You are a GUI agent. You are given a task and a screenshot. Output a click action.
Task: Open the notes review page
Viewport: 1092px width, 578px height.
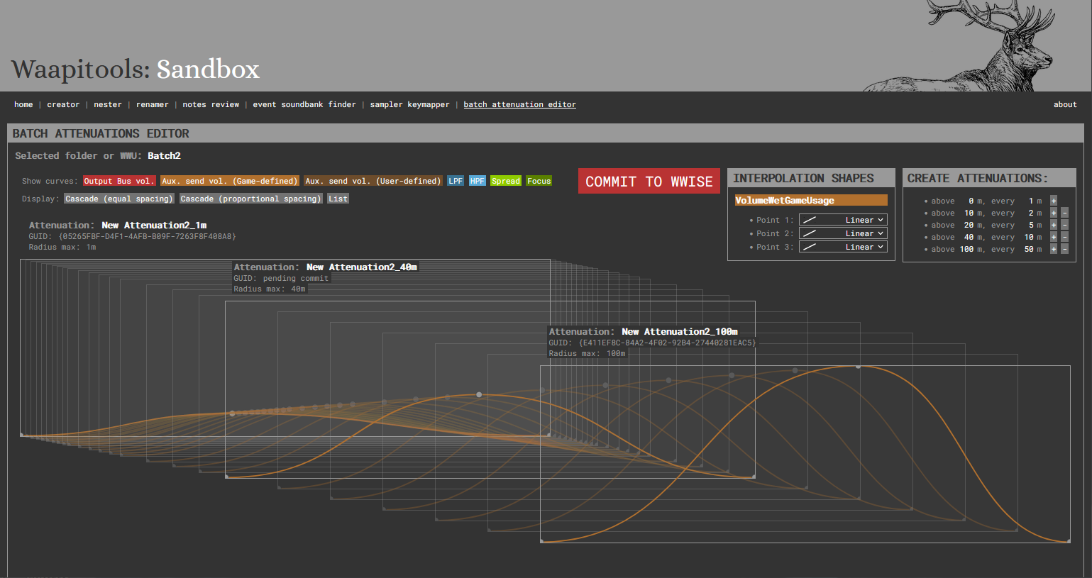[211, 104]
